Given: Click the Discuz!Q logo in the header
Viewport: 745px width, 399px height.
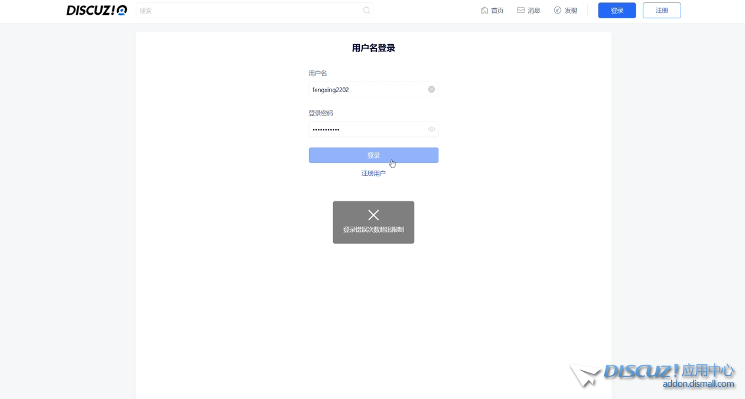Looking at the screenshot, I should point(96,10).
